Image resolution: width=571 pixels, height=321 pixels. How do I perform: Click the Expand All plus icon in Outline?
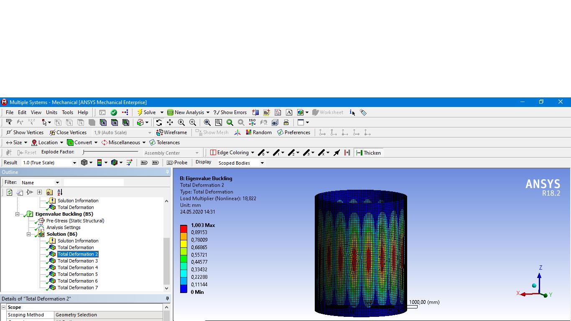point(39,192)
